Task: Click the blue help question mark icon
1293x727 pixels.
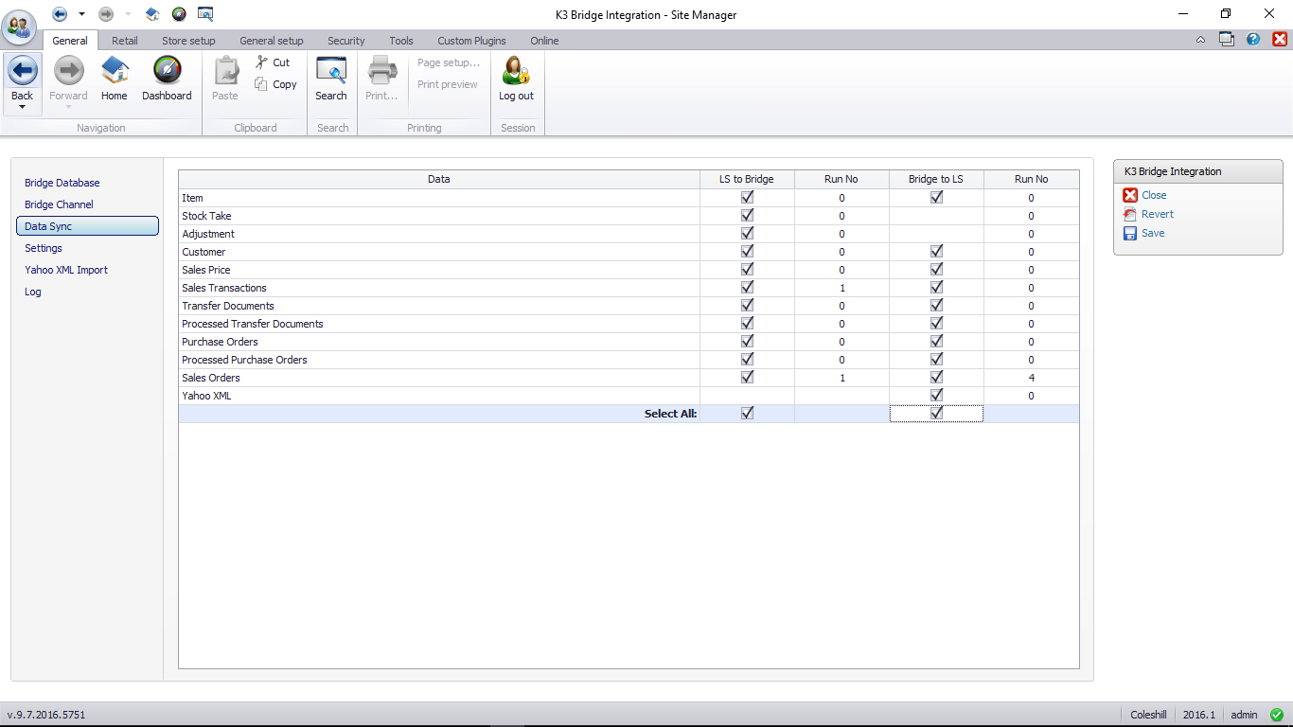Action: click(1253, 40)
